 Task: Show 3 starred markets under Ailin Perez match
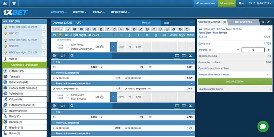(x=63, y=56)
